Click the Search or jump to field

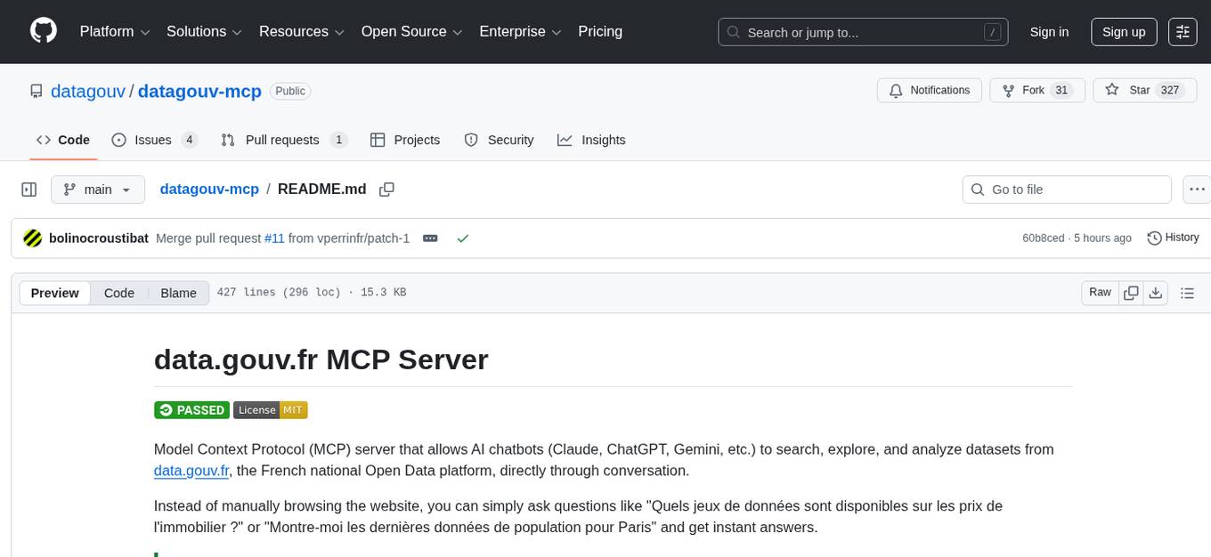[862, 32]
